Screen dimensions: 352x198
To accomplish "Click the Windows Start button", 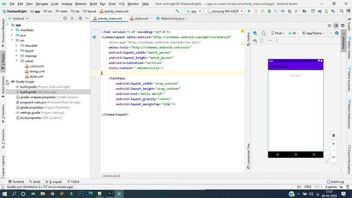I will pyautogui.click(x=4, y=194).
